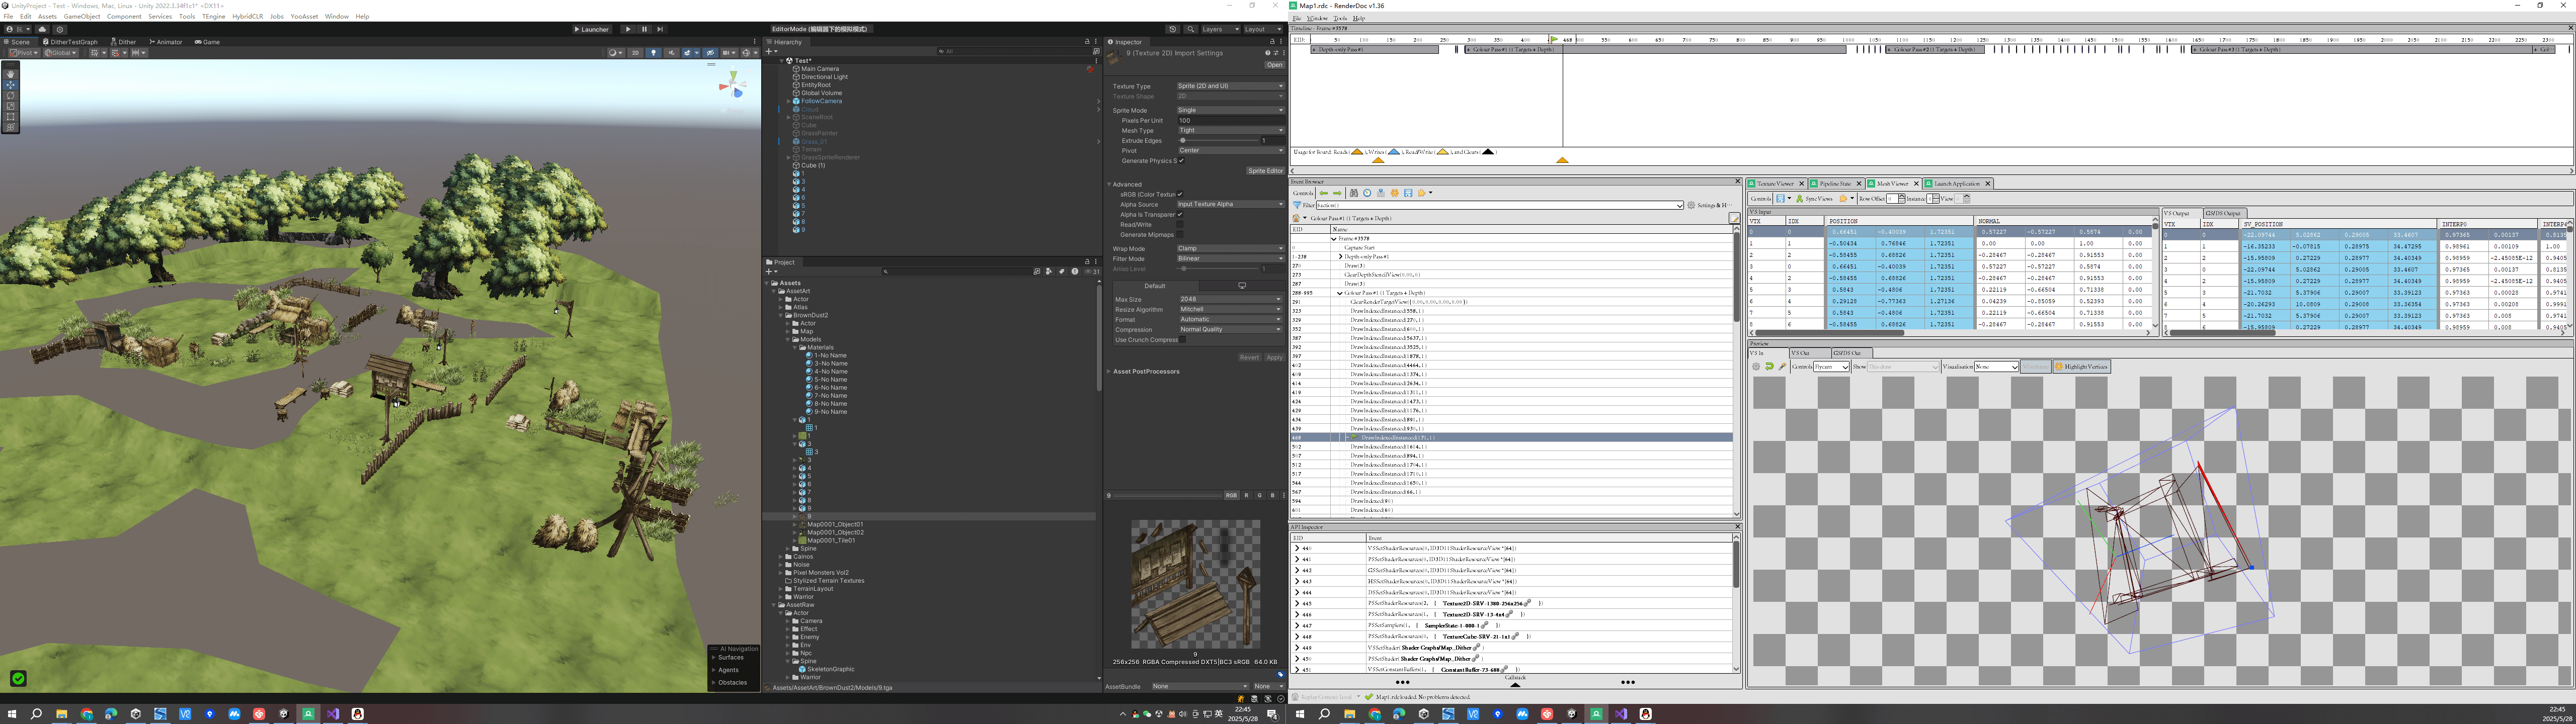Click Settings & Help gear in Event Browser
The height and width of the screenshot is (724, 2576).
point(1709,205)
